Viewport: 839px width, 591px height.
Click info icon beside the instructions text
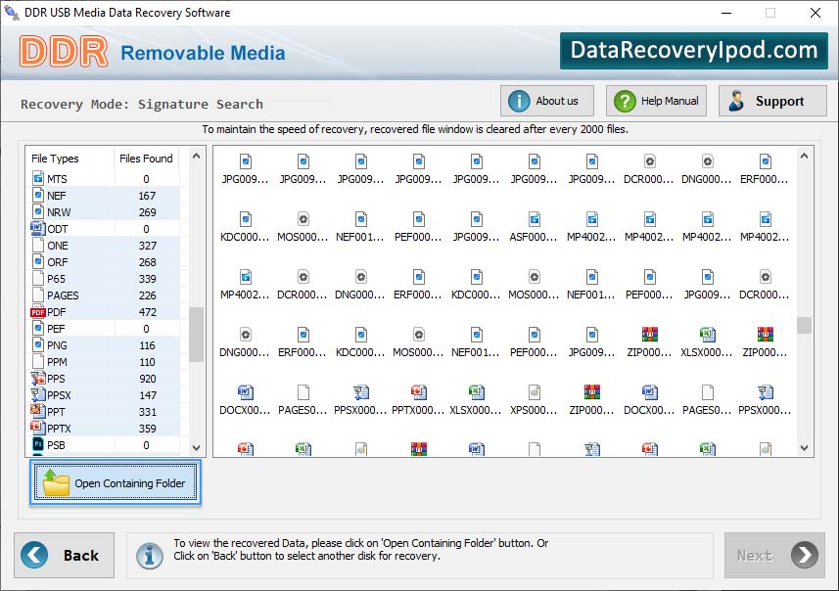pos(150,555)
